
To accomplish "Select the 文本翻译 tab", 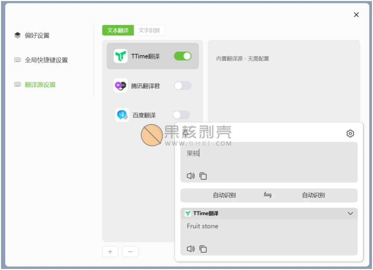I will (x=118, y=30).
